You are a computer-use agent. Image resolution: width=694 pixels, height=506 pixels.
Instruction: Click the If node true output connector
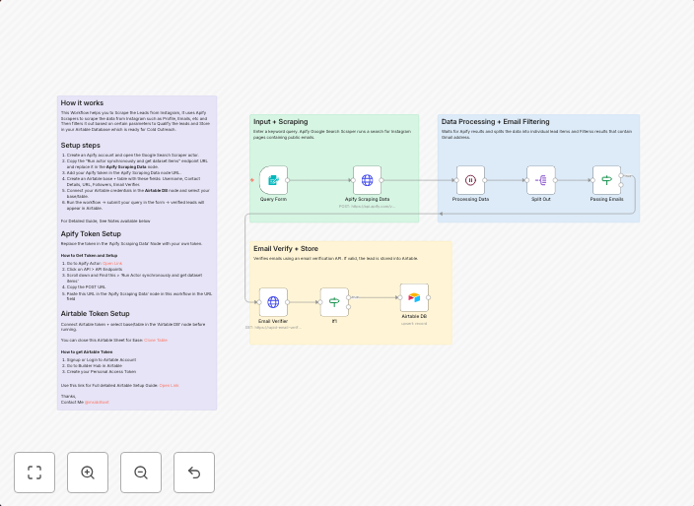coord(349,297)
